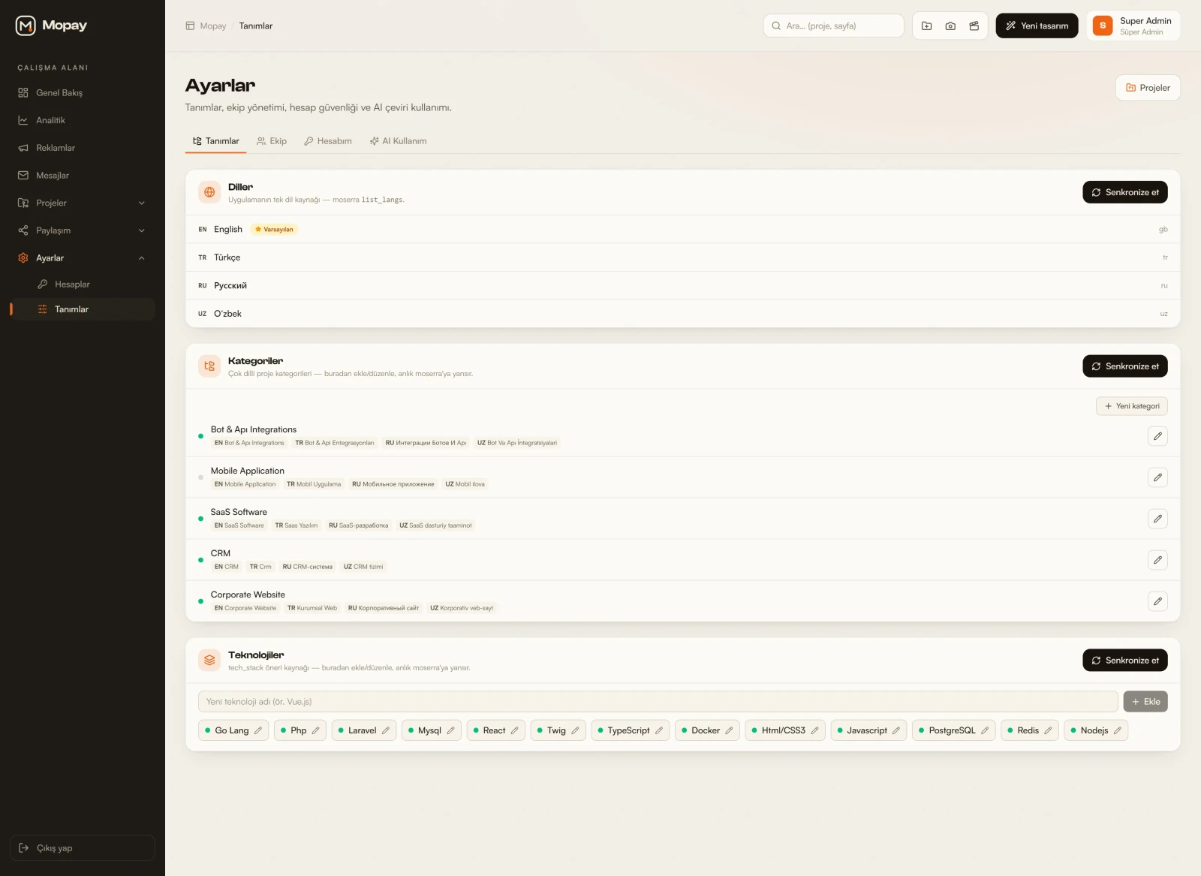Click the Mopay breadcrumb link
This screenshot has width=1201, height=876.
tap(213, 26)
